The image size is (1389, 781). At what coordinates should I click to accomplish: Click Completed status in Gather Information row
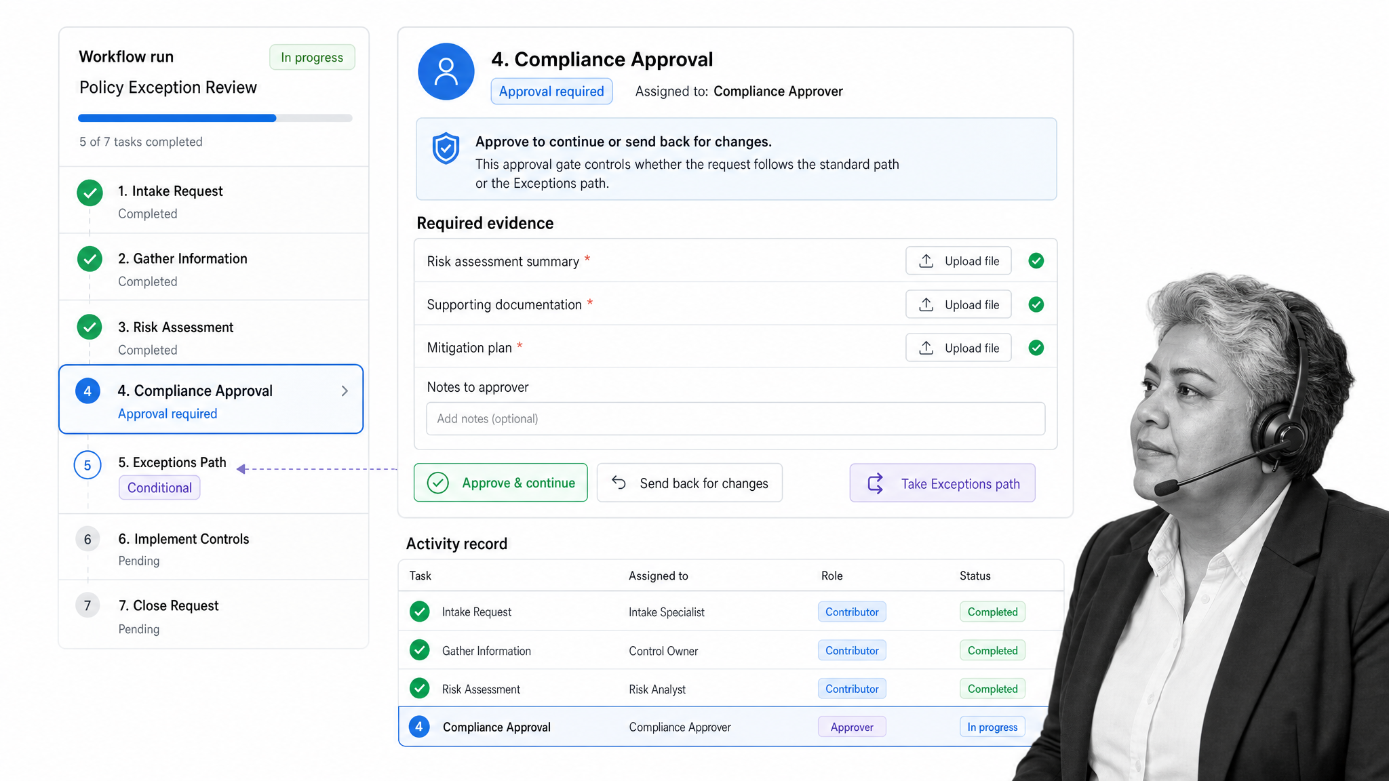pos(992,650)
